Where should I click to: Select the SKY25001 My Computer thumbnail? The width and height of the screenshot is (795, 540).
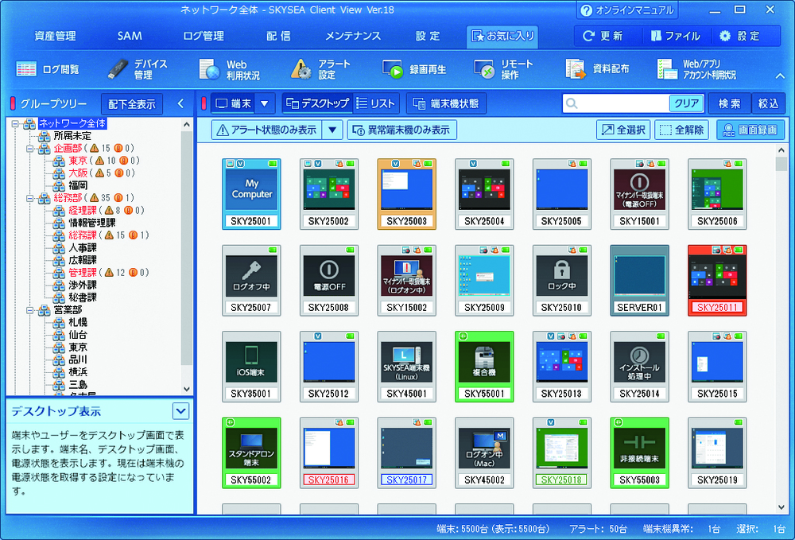pyautogui.click(x=251, y=194)
